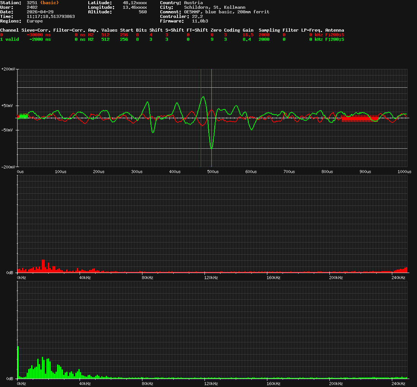
Task: Click the firmware version 11.0b3
Action: [x=200, y=21]
